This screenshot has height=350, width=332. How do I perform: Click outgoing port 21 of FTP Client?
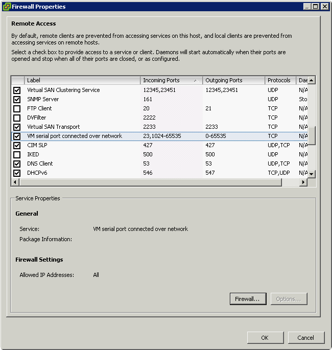point(208,108)
